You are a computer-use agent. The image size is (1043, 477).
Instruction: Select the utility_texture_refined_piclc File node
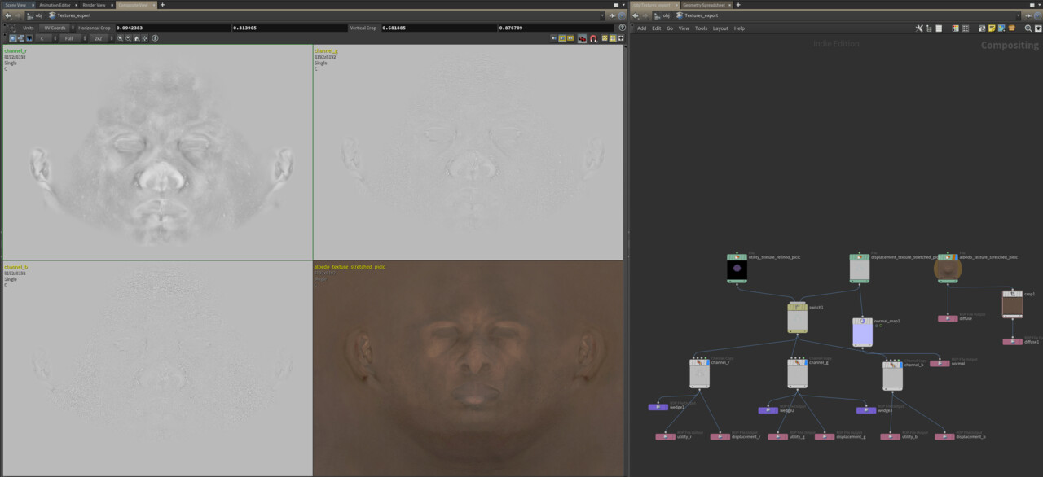pos(737,268)
